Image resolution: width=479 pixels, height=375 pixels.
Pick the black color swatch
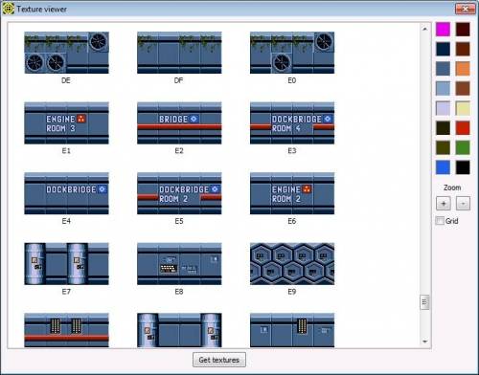pyautogui.click(x=463, y=167)
